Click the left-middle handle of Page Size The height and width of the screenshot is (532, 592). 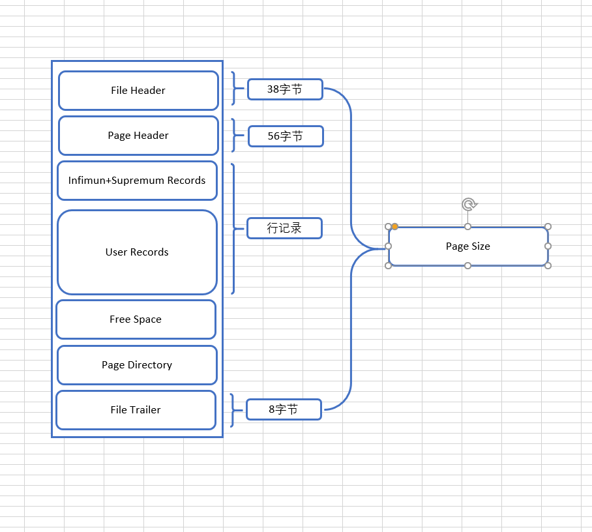click(388, 246)
